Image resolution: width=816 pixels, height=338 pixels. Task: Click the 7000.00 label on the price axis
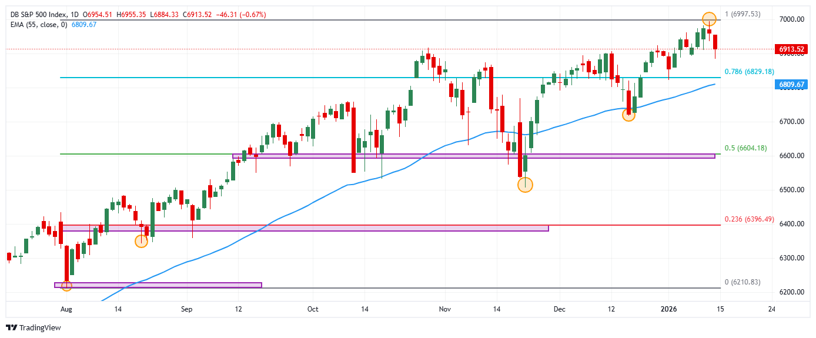pyautogui.click(x=791, y=19)
